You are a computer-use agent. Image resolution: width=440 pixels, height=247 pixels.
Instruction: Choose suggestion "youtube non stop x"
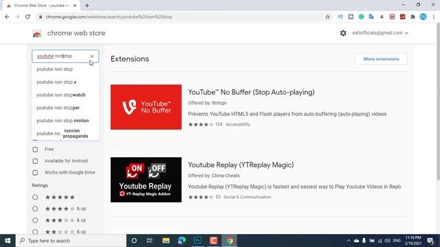[65, 82]
